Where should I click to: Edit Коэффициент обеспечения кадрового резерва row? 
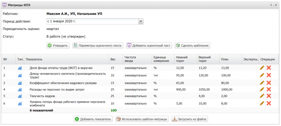click(x=262, y=83)
